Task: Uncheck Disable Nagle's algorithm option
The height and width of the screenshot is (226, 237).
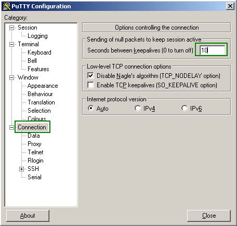Action: point(90,76)
